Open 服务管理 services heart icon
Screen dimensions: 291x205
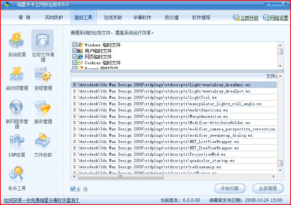43,107
